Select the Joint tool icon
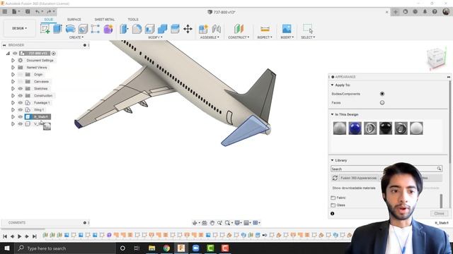The height and width of the screenshot is (254, 453). [217, 29]
